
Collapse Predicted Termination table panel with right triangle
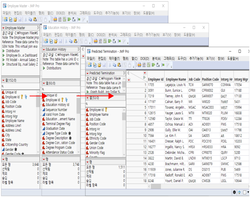click(124, 73)
